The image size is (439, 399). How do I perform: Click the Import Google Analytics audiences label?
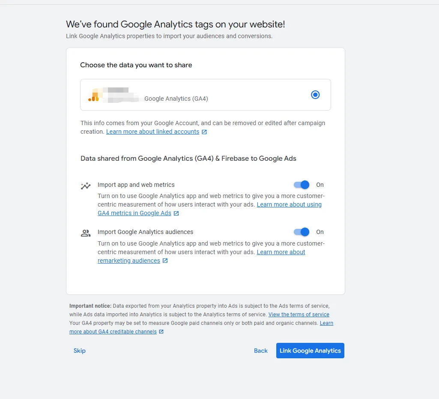[145, 232]
